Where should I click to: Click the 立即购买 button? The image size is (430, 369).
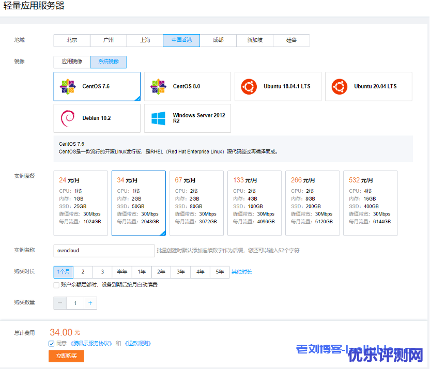[66, 356]
